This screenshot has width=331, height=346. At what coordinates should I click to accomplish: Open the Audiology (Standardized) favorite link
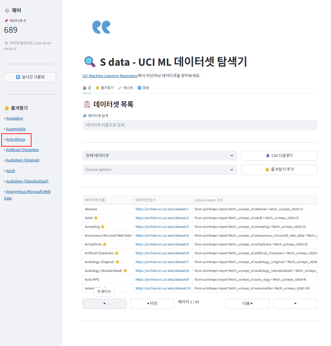(27, 181)
